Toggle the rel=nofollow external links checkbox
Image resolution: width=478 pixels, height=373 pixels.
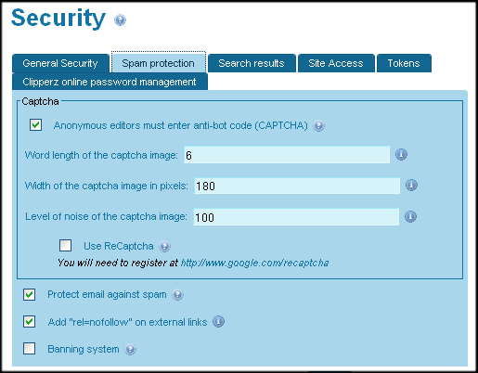[x=30, y=322]
